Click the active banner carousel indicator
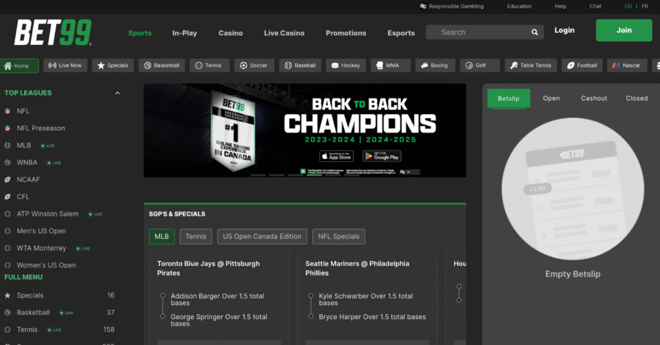Viewport: 660px width, 345px height. (315, 175)
